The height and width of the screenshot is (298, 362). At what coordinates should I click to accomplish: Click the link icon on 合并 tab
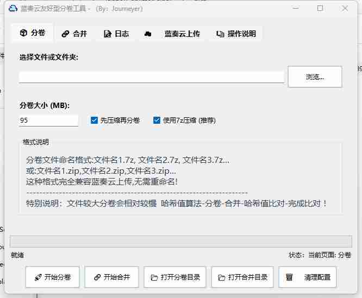[65, 34]
